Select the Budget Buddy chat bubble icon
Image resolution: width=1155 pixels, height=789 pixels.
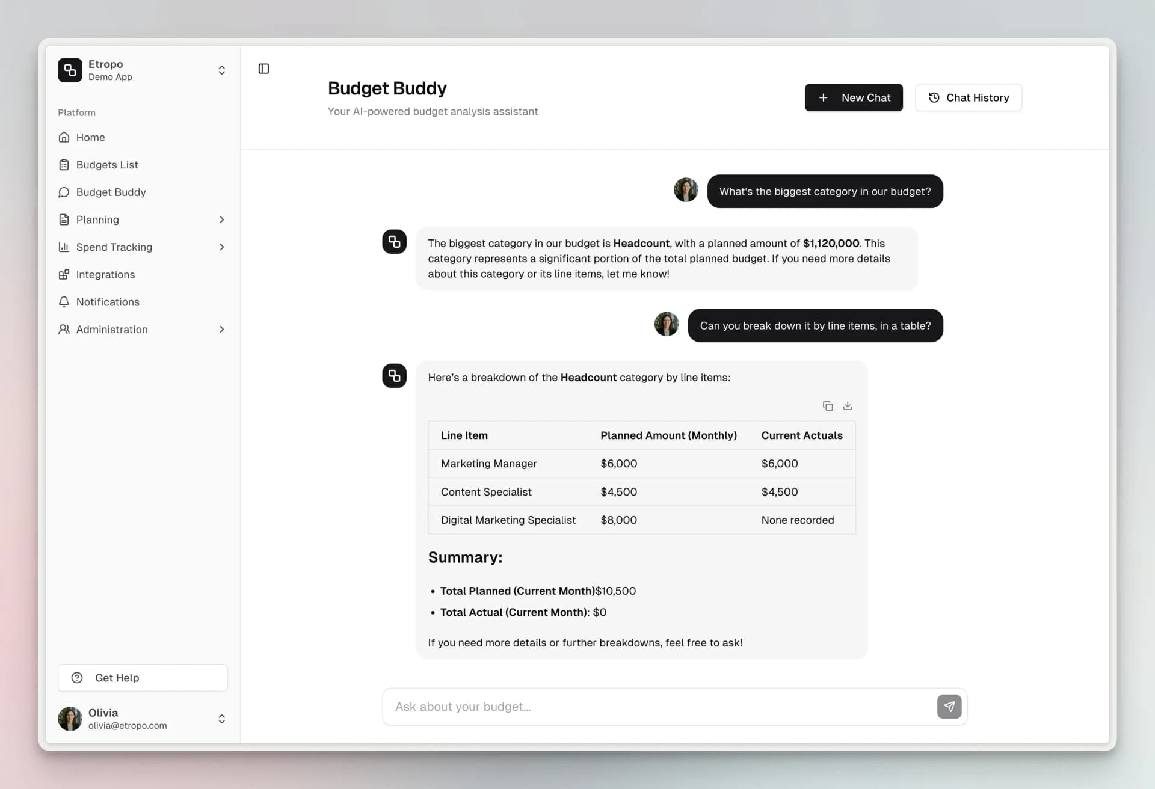[64, 192]
